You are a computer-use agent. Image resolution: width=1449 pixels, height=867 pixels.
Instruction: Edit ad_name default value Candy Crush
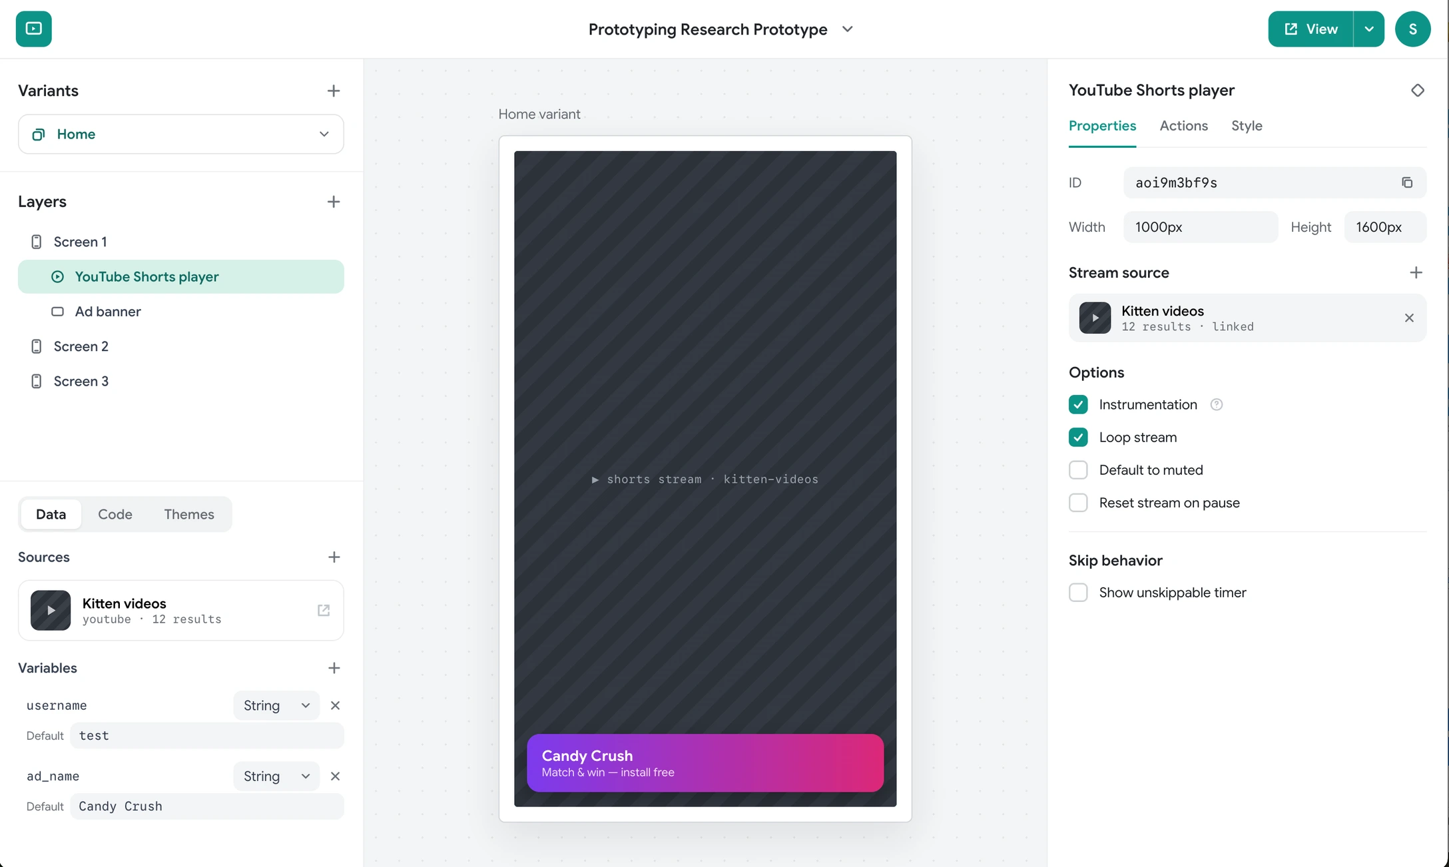tap(207, 806)
